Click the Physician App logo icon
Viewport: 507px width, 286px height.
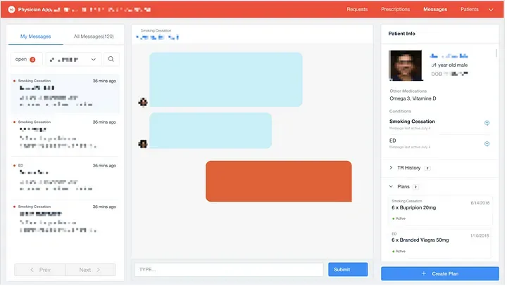[11, 9]
